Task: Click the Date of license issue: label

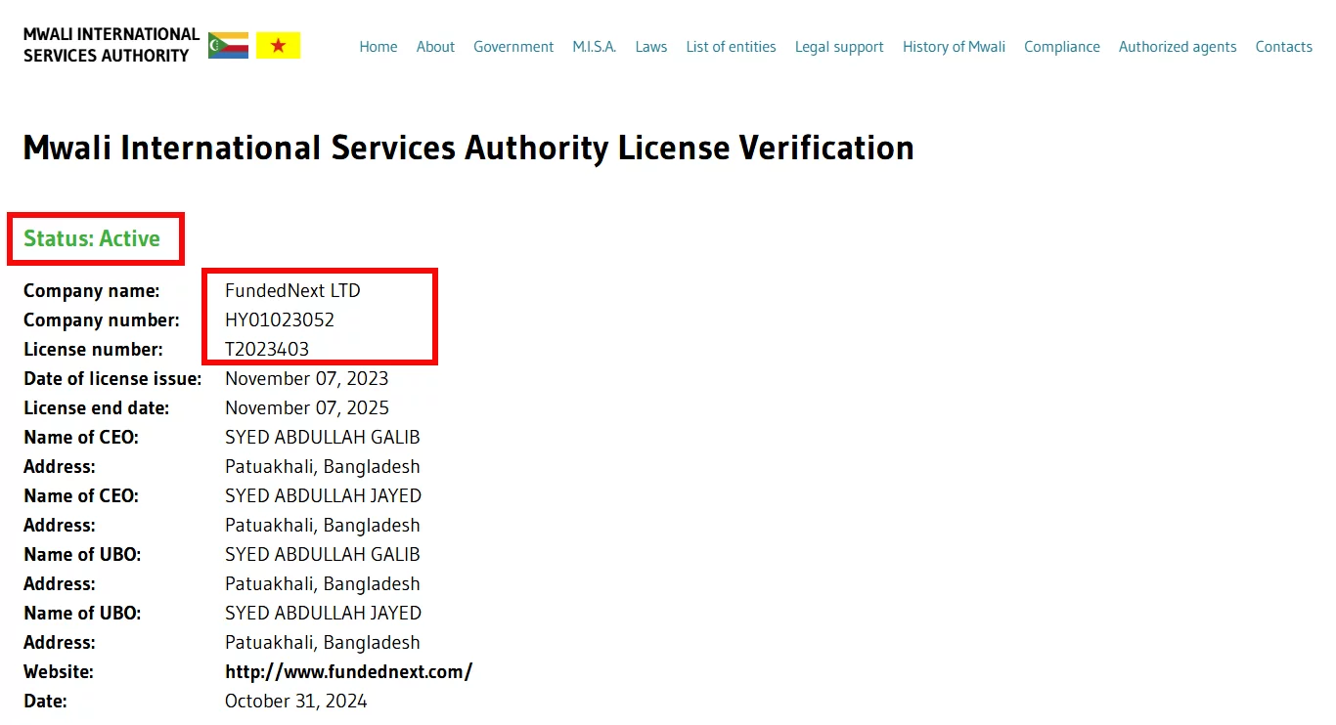Action: [x=112, y=378]
